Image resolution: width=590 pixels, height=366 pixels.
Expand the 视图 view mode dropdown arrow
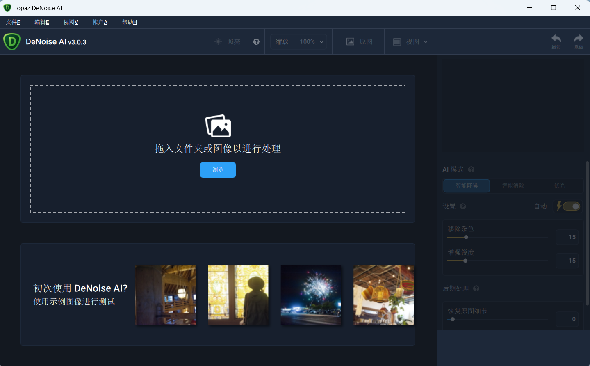coord(426,42)
